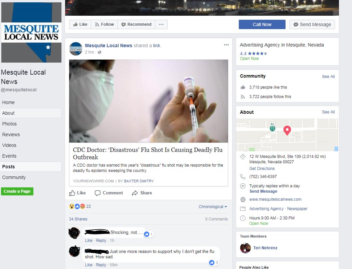Like the 'Shocking, not' comment

tap(89, 241)
